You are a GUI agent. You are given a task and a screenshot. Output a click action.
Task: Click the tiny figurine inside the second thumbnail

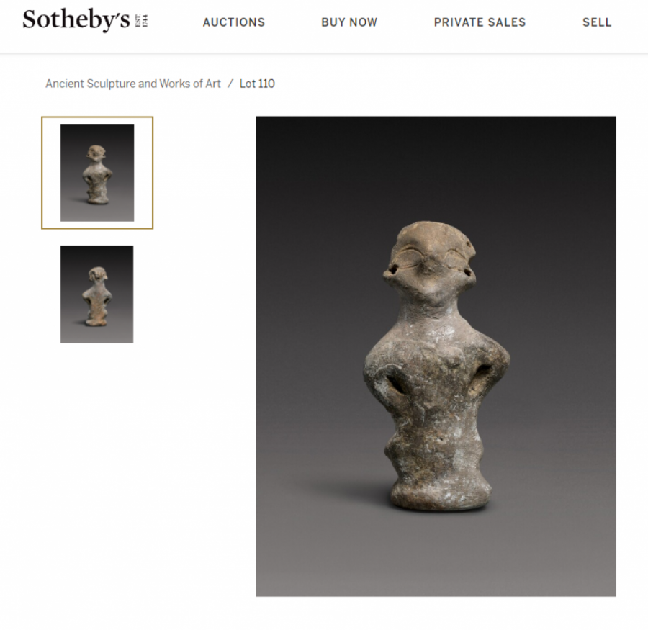[96, 296]
